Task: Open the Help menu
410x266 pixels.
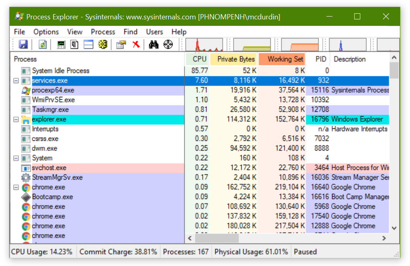Action: tap(179, 32)
